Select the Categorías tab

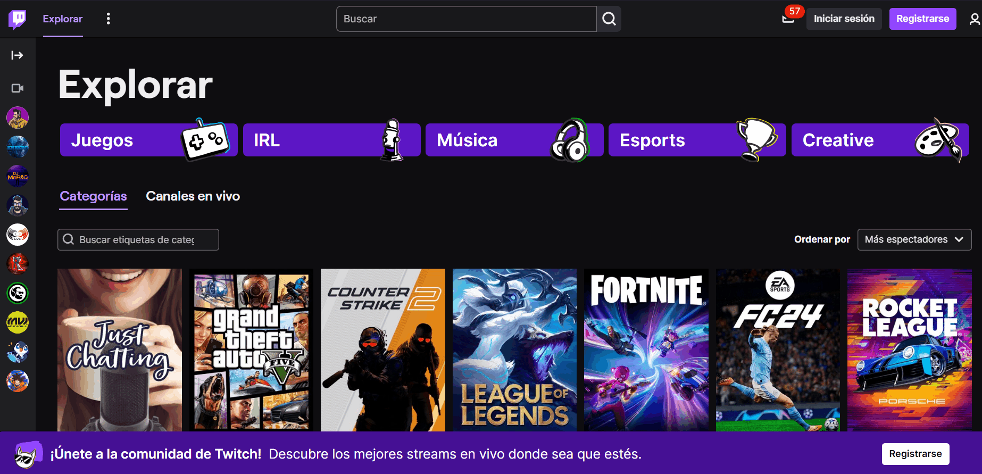pyautogui.click(x=93, y=196)
